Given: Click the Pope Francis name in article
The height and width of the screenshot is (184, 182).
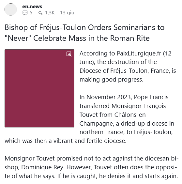Looking at the screenshot, I should point(151,97).
